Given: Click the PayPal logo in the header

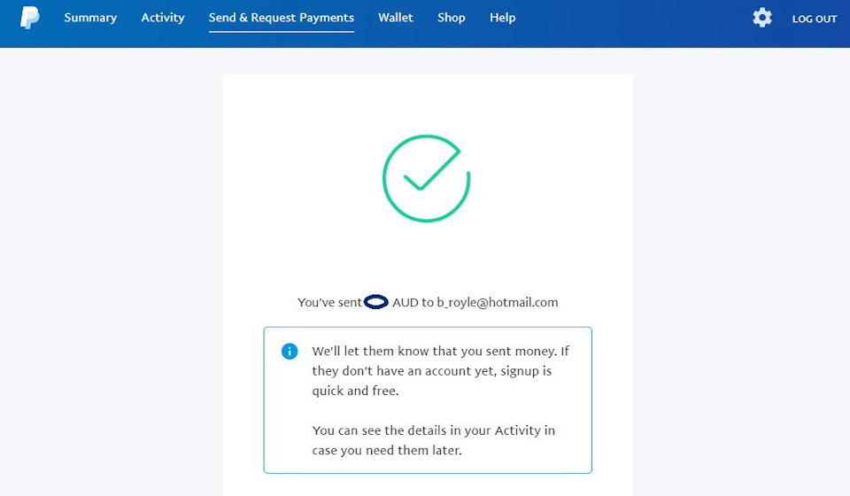Looking at the screenshot, I should coord(30,18).
